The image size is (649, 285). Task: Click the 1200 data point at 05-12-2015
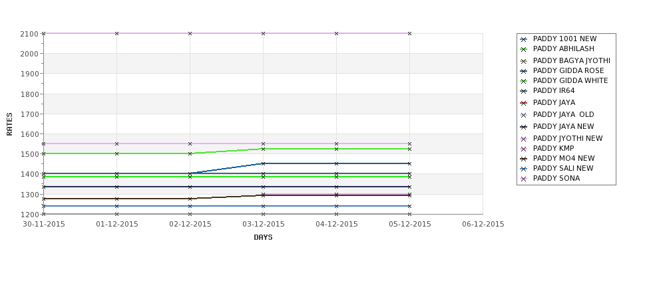pyautogui.click(x=410, y=214)
